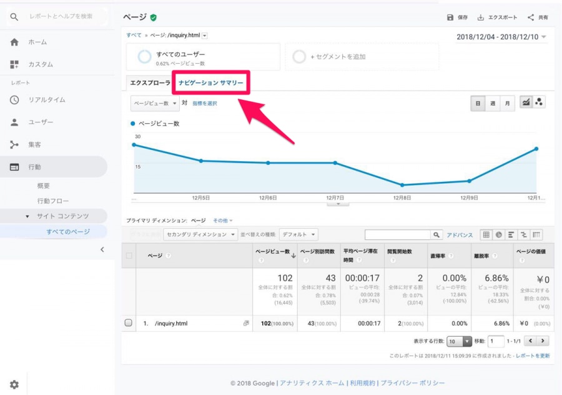
Task: Click the アドバンス advanced filter link
Action: point(460,235)
